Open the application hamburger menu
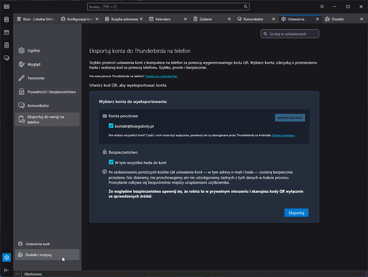The image size is (368, 277). (322, 7)
